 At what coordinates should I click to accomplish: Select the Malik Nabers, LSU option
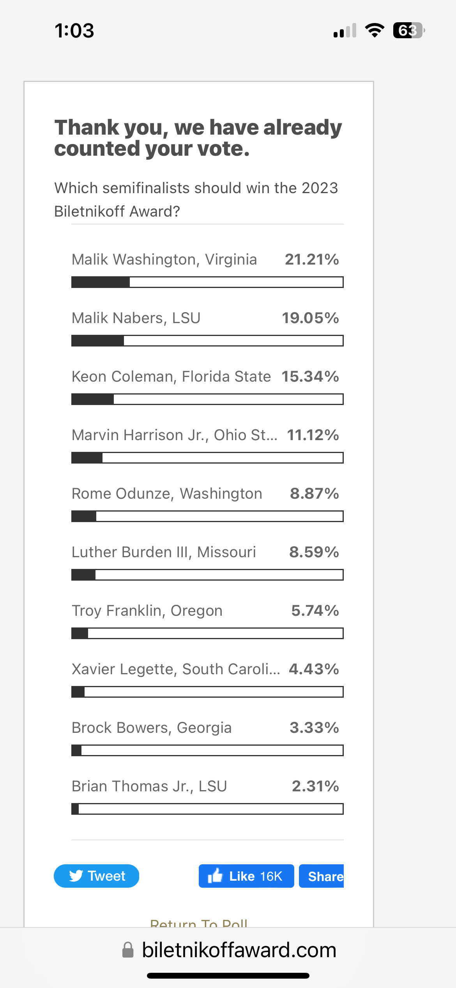(x=136, y=317)
